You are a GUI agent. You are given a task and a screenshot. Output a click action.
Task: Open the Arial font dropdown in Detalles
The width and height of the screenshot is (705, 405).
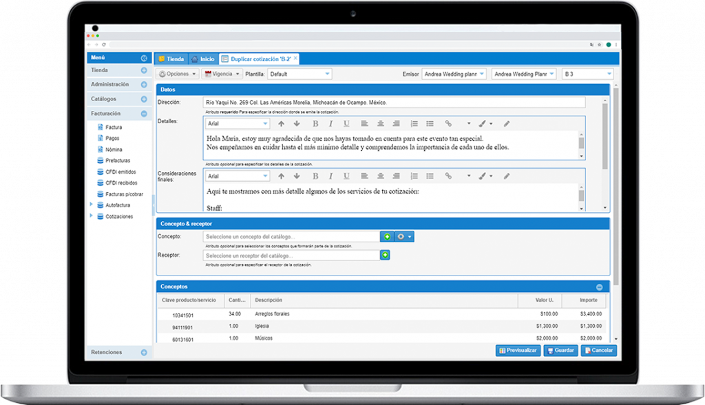pos(238,124)
